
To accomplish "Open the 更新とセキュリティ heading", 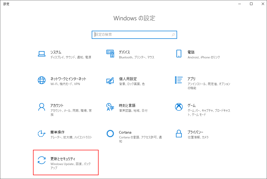I will 63,159.
